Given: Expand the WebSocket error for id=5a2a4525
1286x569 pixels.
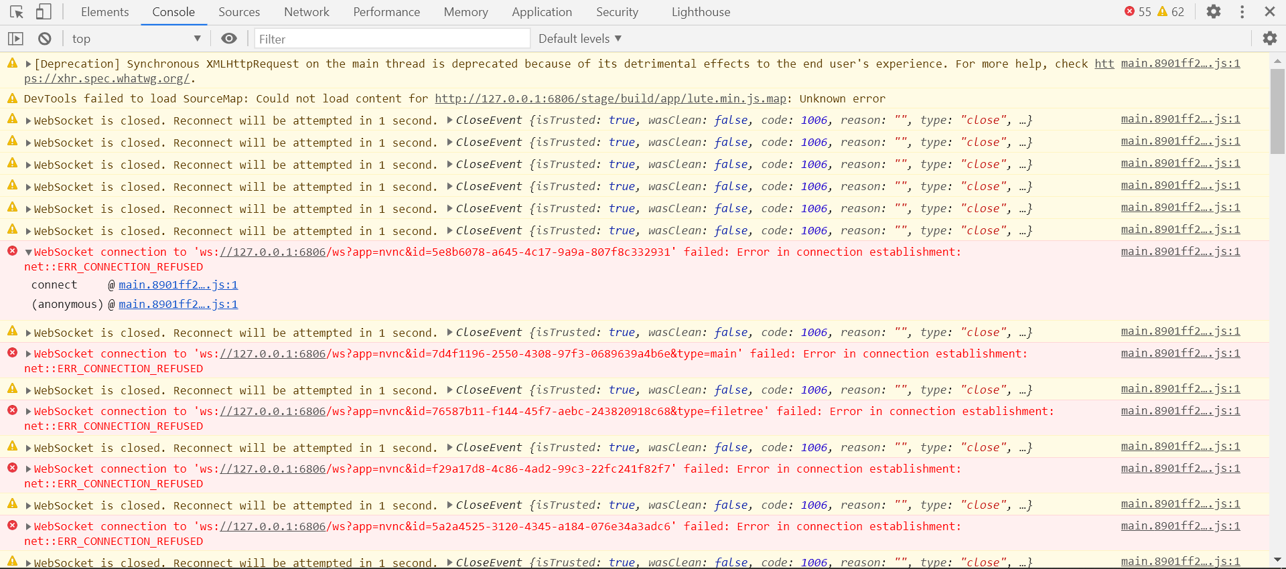Looking at the screenshot, I should [x=28, y=527].
